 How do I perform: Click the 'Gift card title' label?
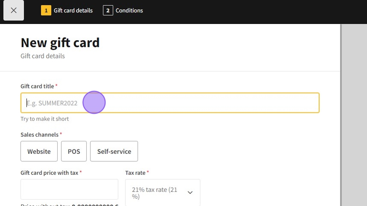click(37, 86)
